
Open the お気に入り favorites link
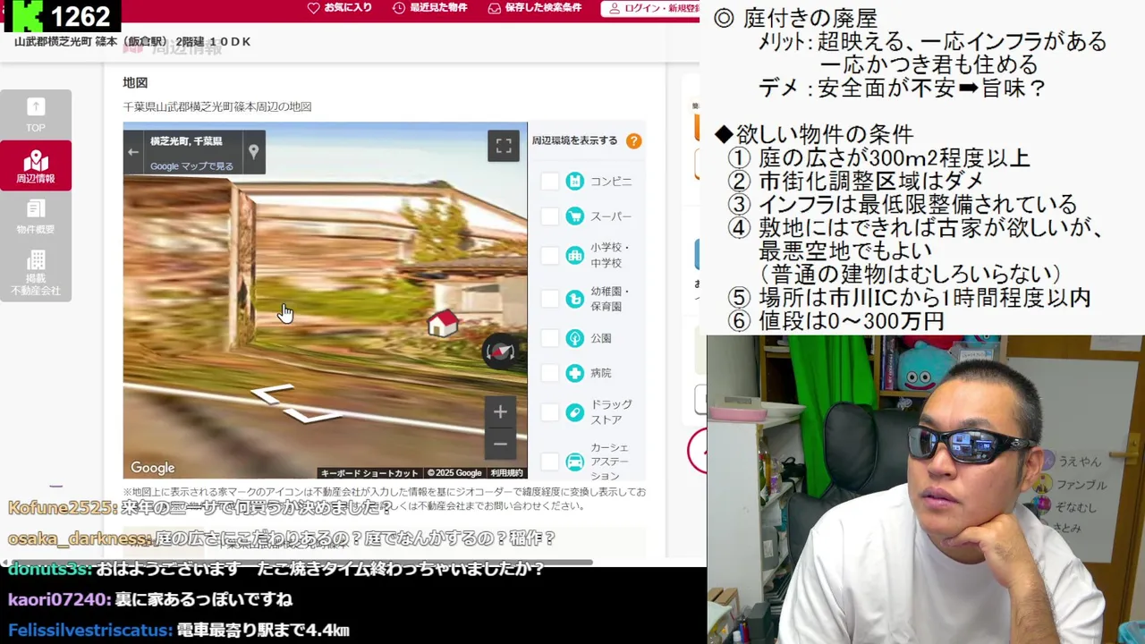(x=339, y=8)
